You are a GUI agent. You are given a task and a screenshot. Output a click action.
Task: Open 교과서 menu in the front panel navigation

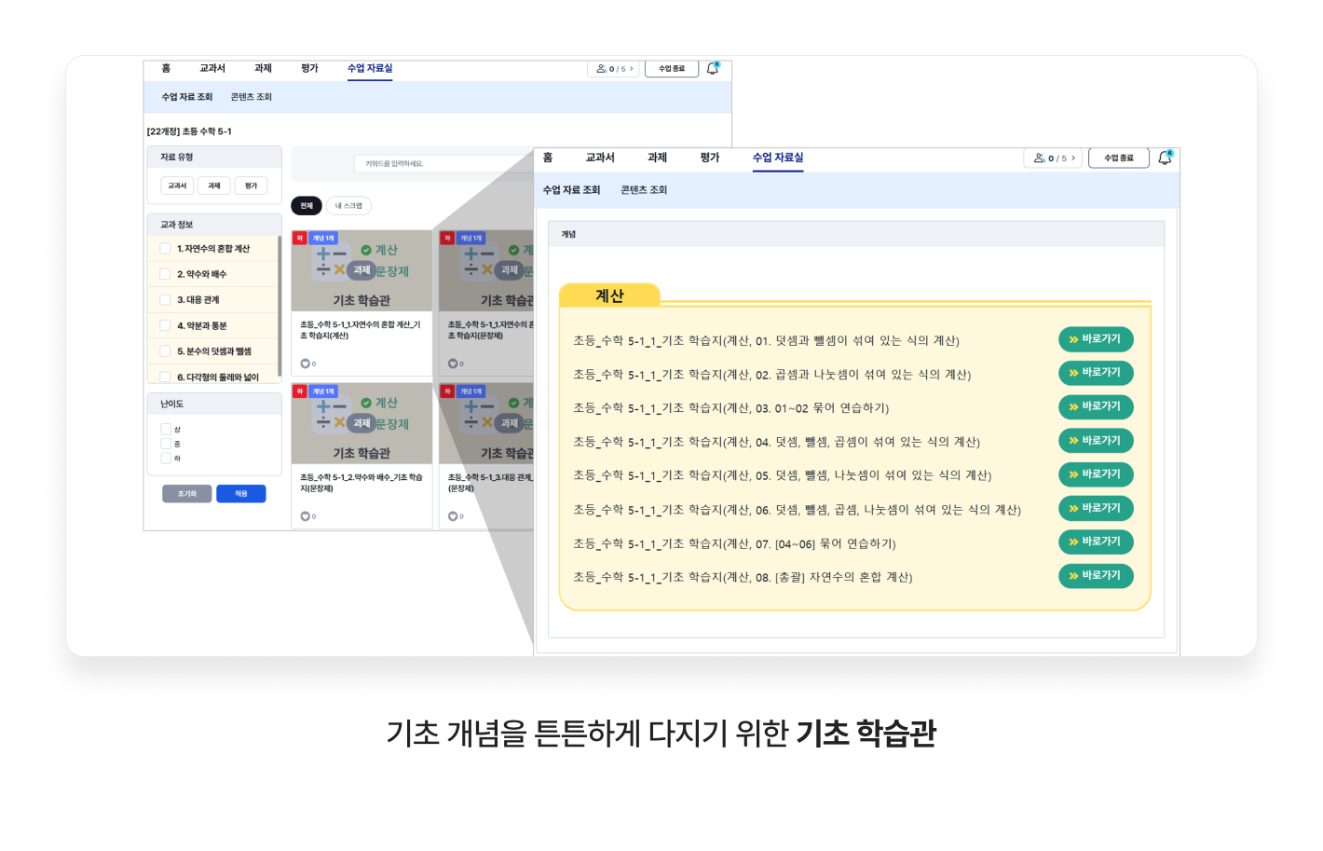click(x=600, y=158)
